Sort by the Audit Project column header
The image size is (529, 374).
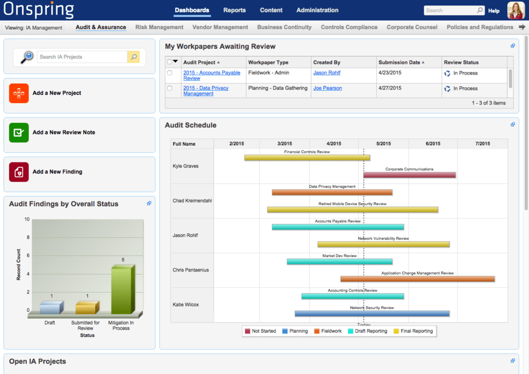coord(199,62)
